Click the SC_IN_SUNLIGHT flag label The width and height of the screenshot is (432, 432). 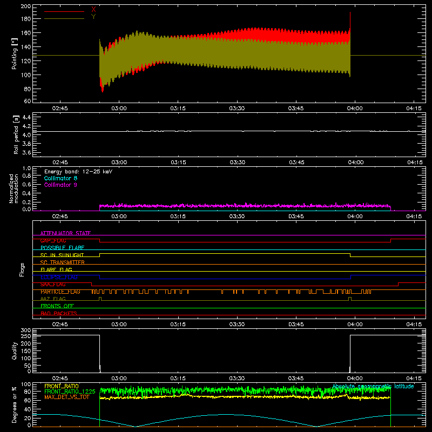[x=62, y=255]
